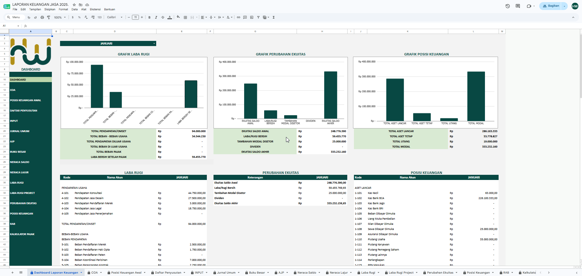582x276 pixels.
Task: Open the Format menu
Action: click(63, 9)
